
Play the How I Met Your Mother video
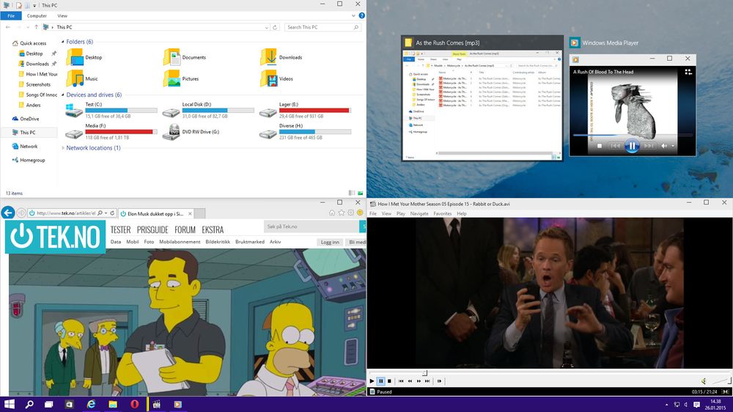pos(372,381)
